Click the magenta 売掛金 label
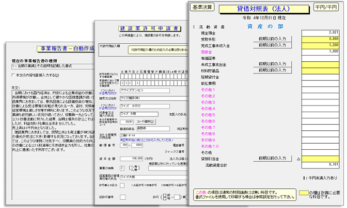Screen dimensions: 347x208 (206, 52)
